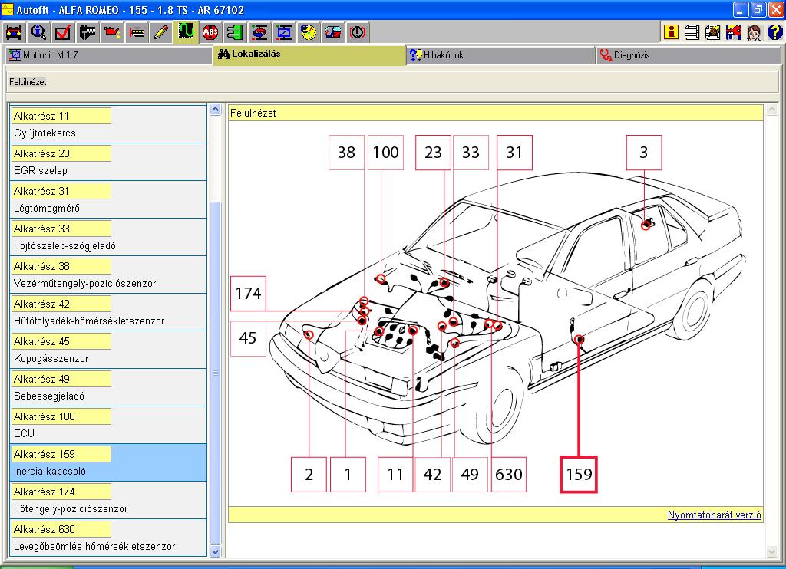Open the ABS toolbar icon
This screenshot has width=786, height=569.
210,32
